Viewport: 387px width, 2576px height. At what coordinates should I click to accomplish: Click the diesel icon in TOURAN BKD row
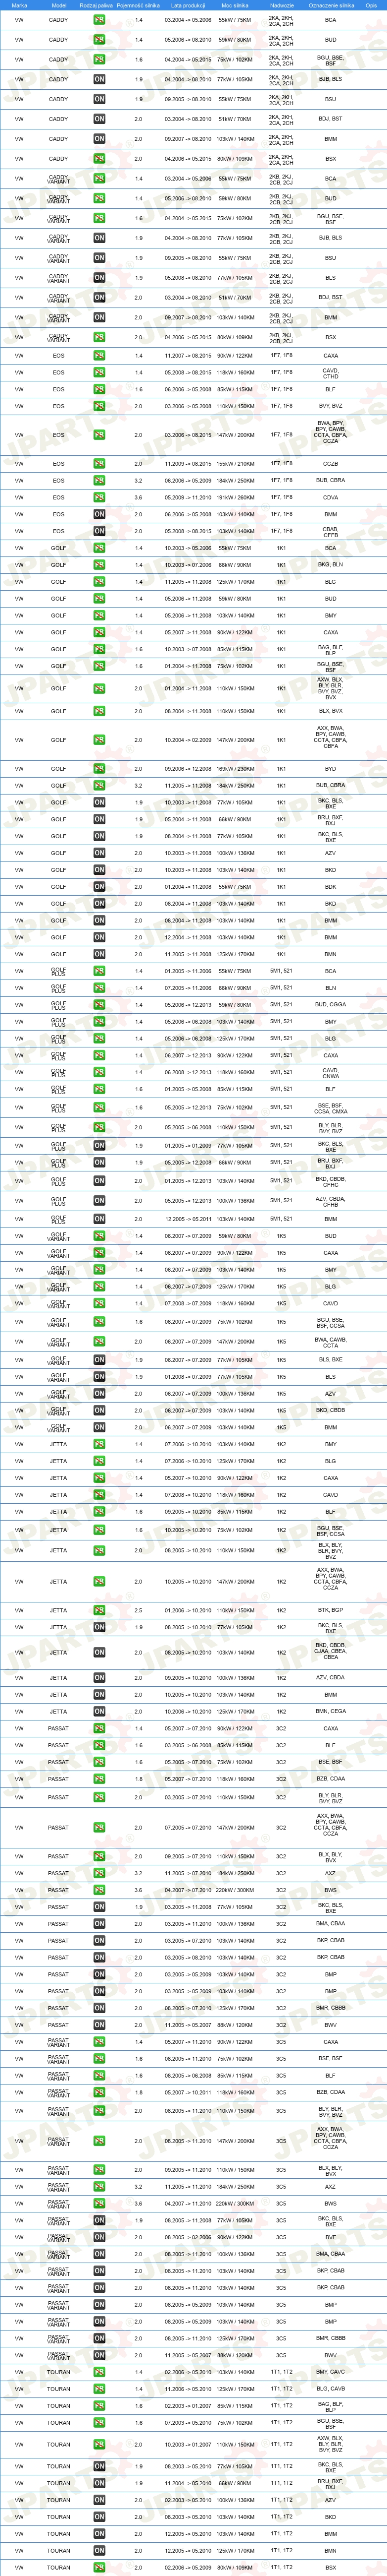[99, 2517]
